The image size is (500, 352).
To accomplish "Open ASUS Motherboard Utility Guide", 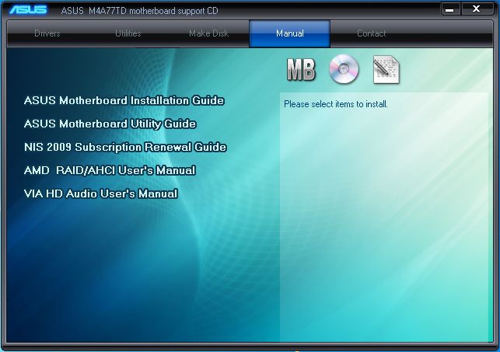I will click(x=110, y=124).
